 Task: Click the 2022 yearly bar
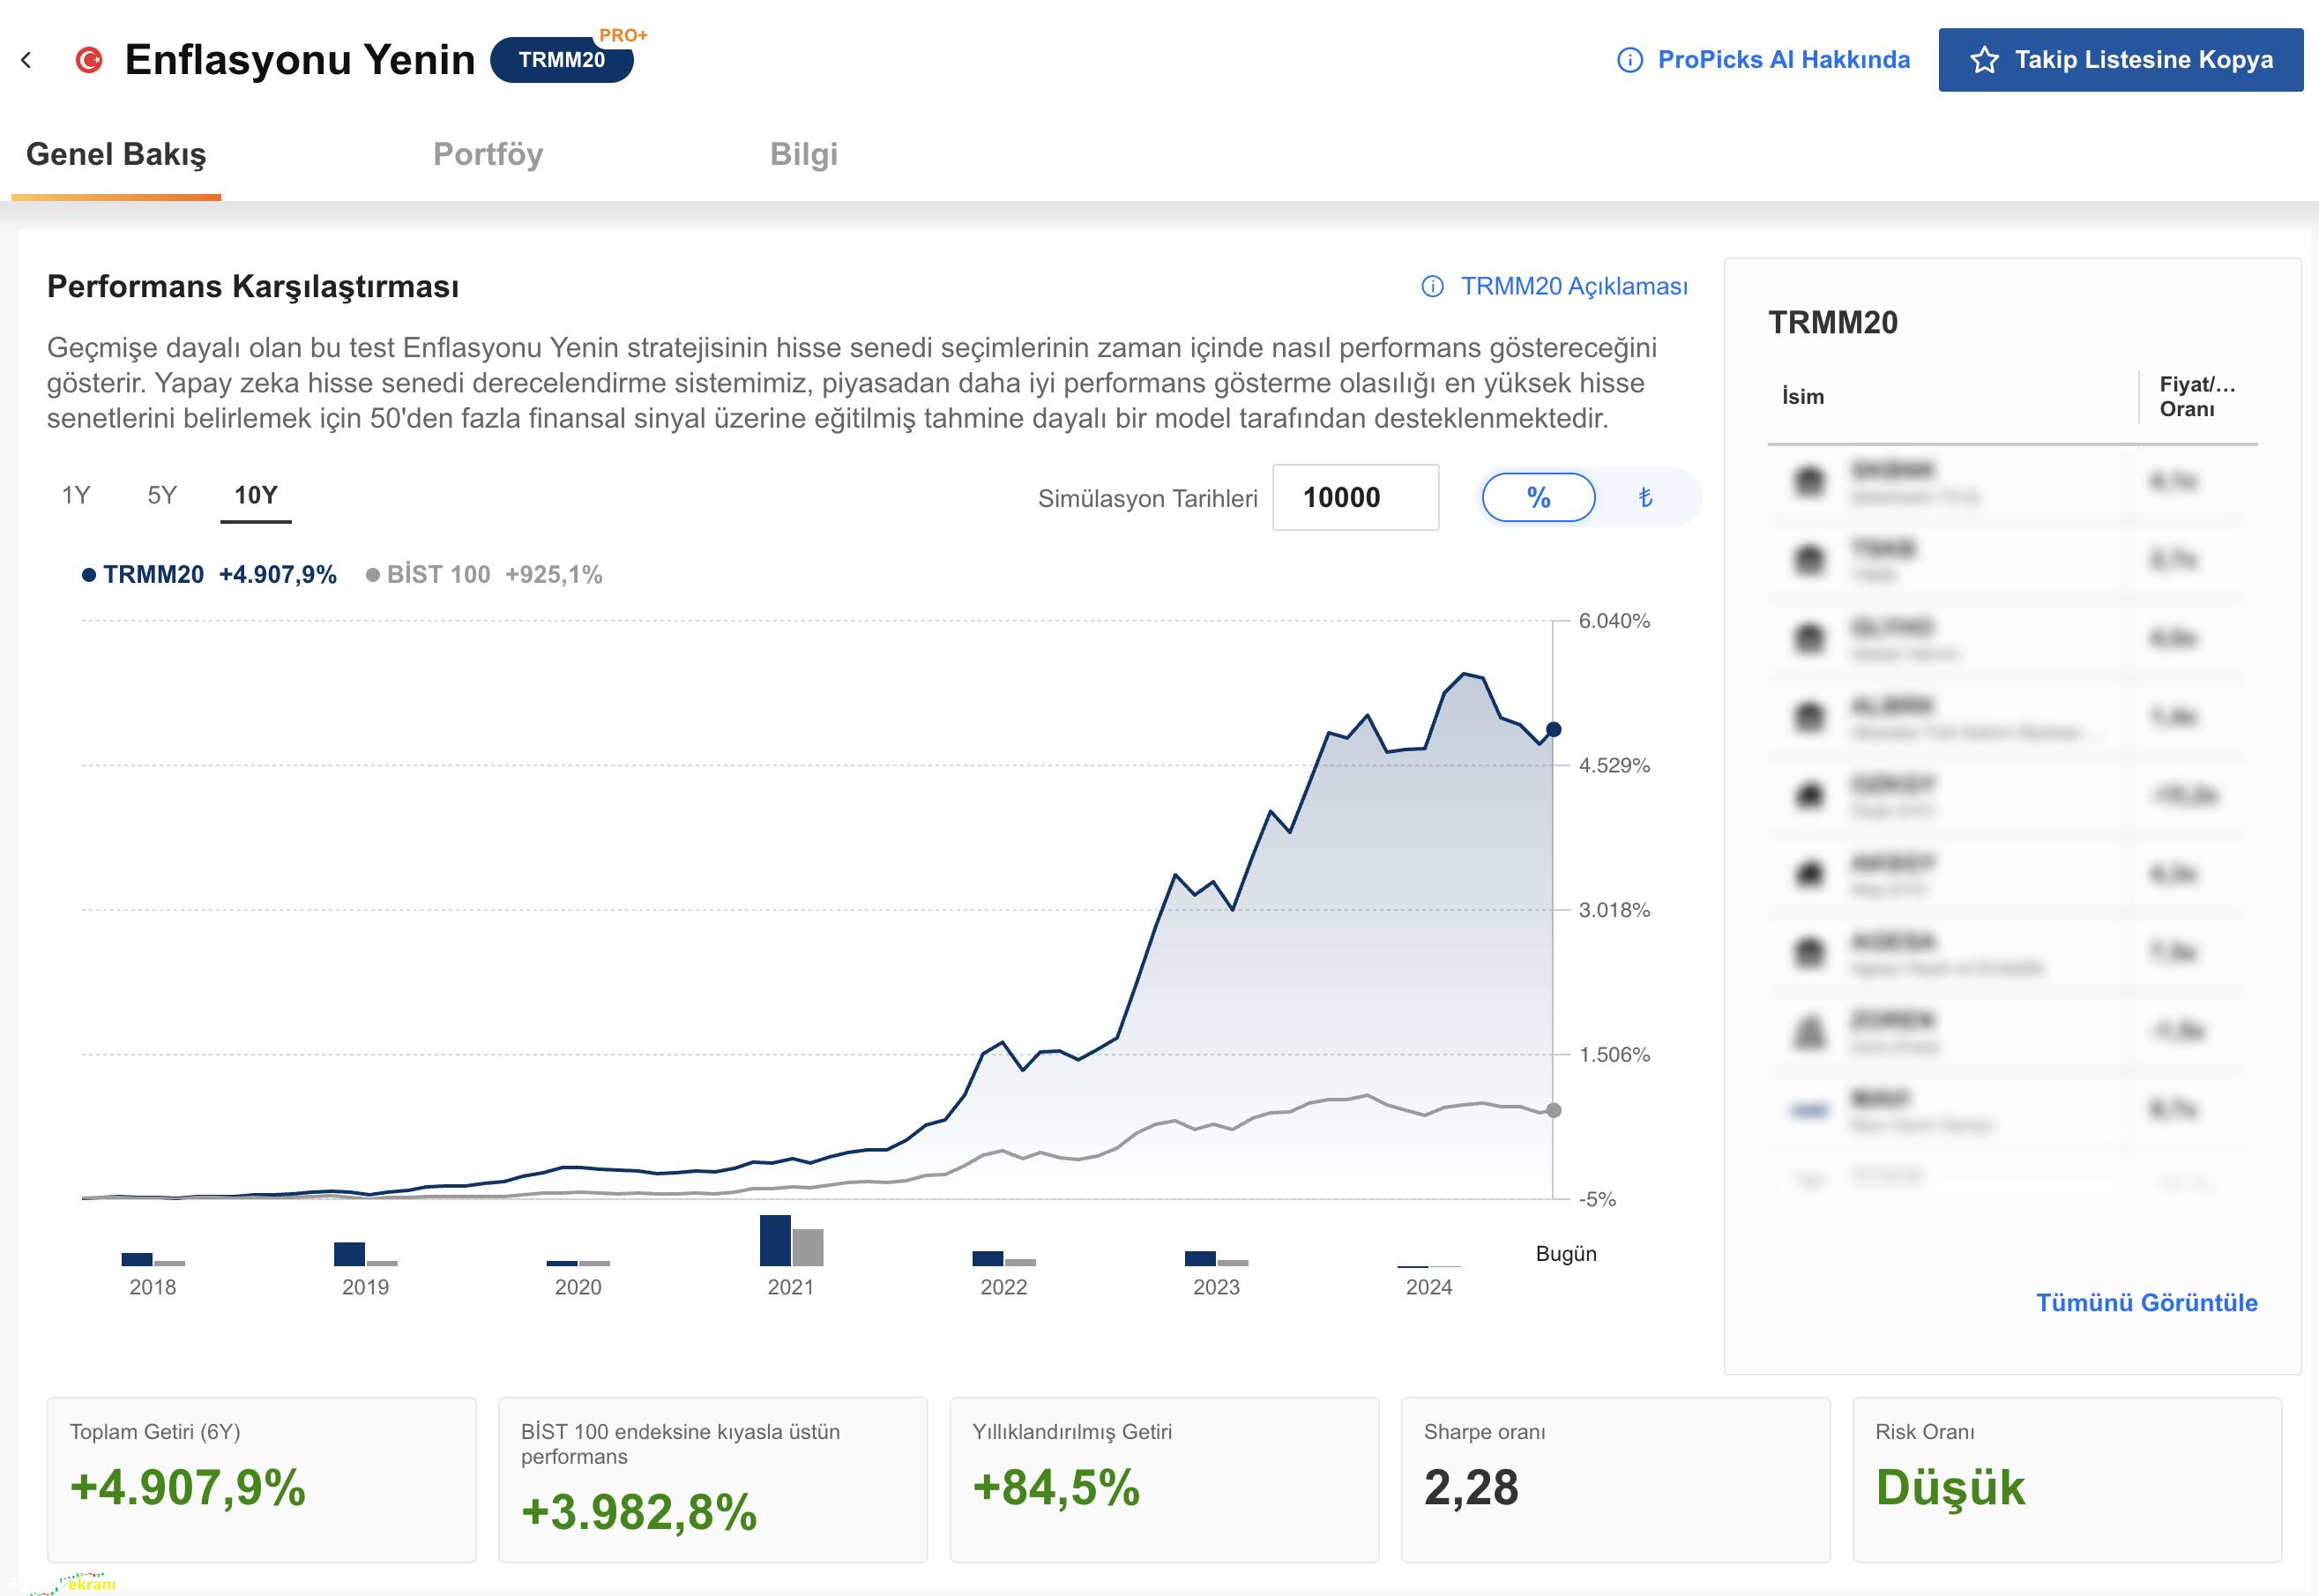tap(1003, 1259)
